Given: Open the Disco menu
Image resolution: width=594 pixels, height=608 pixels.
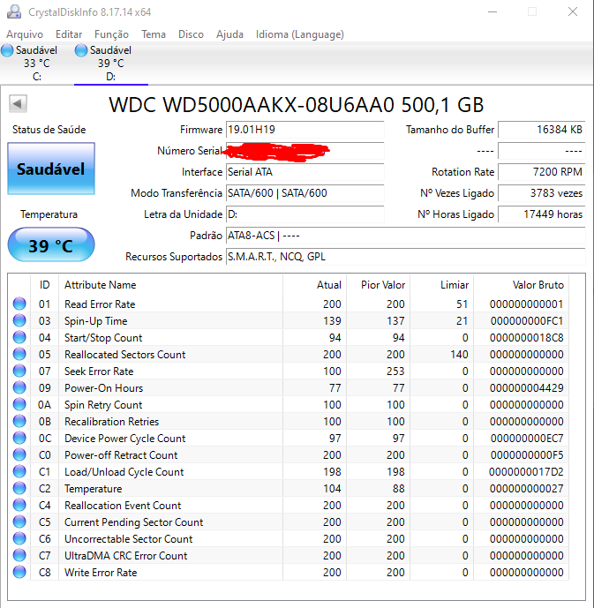Looking at the screenshot, I should [191, 34].
